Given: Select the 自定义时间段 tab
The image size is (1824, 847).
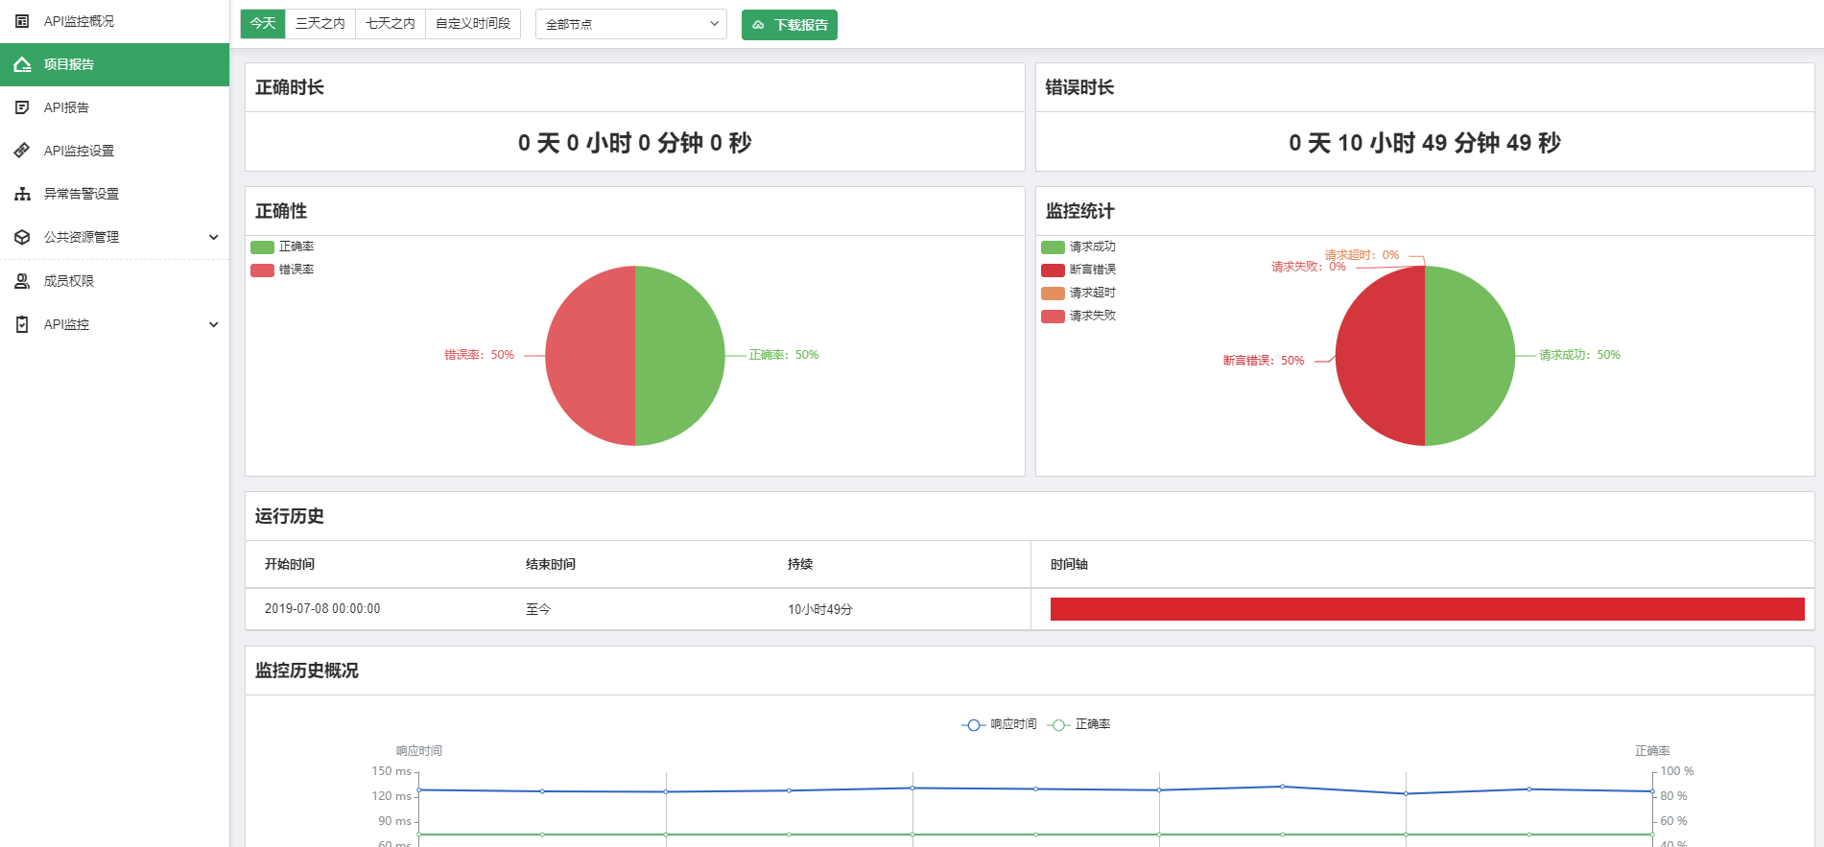Looking at the screenshot, I should (473, 23).
